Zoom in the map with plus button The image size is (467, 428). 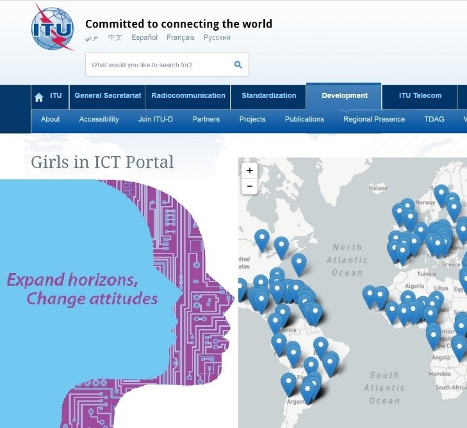point(250,170)
